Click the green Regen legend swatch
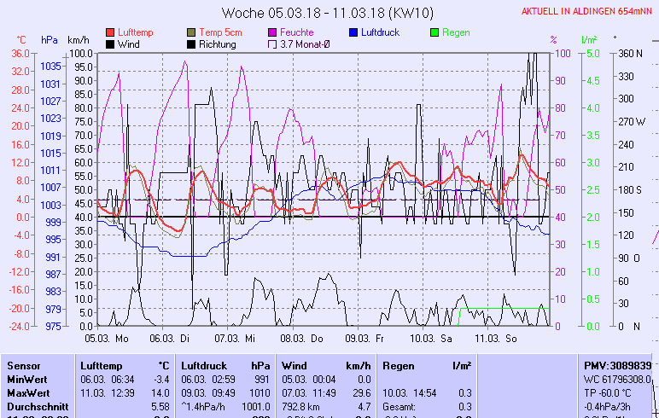659x418 pixels. click(x=434, y=32)
